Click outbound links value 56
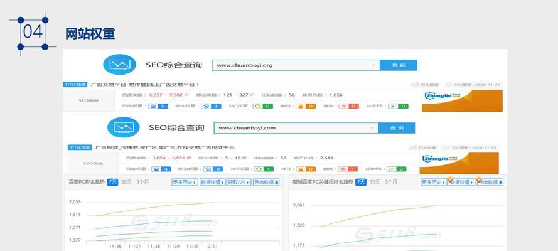 pos(292,95)
